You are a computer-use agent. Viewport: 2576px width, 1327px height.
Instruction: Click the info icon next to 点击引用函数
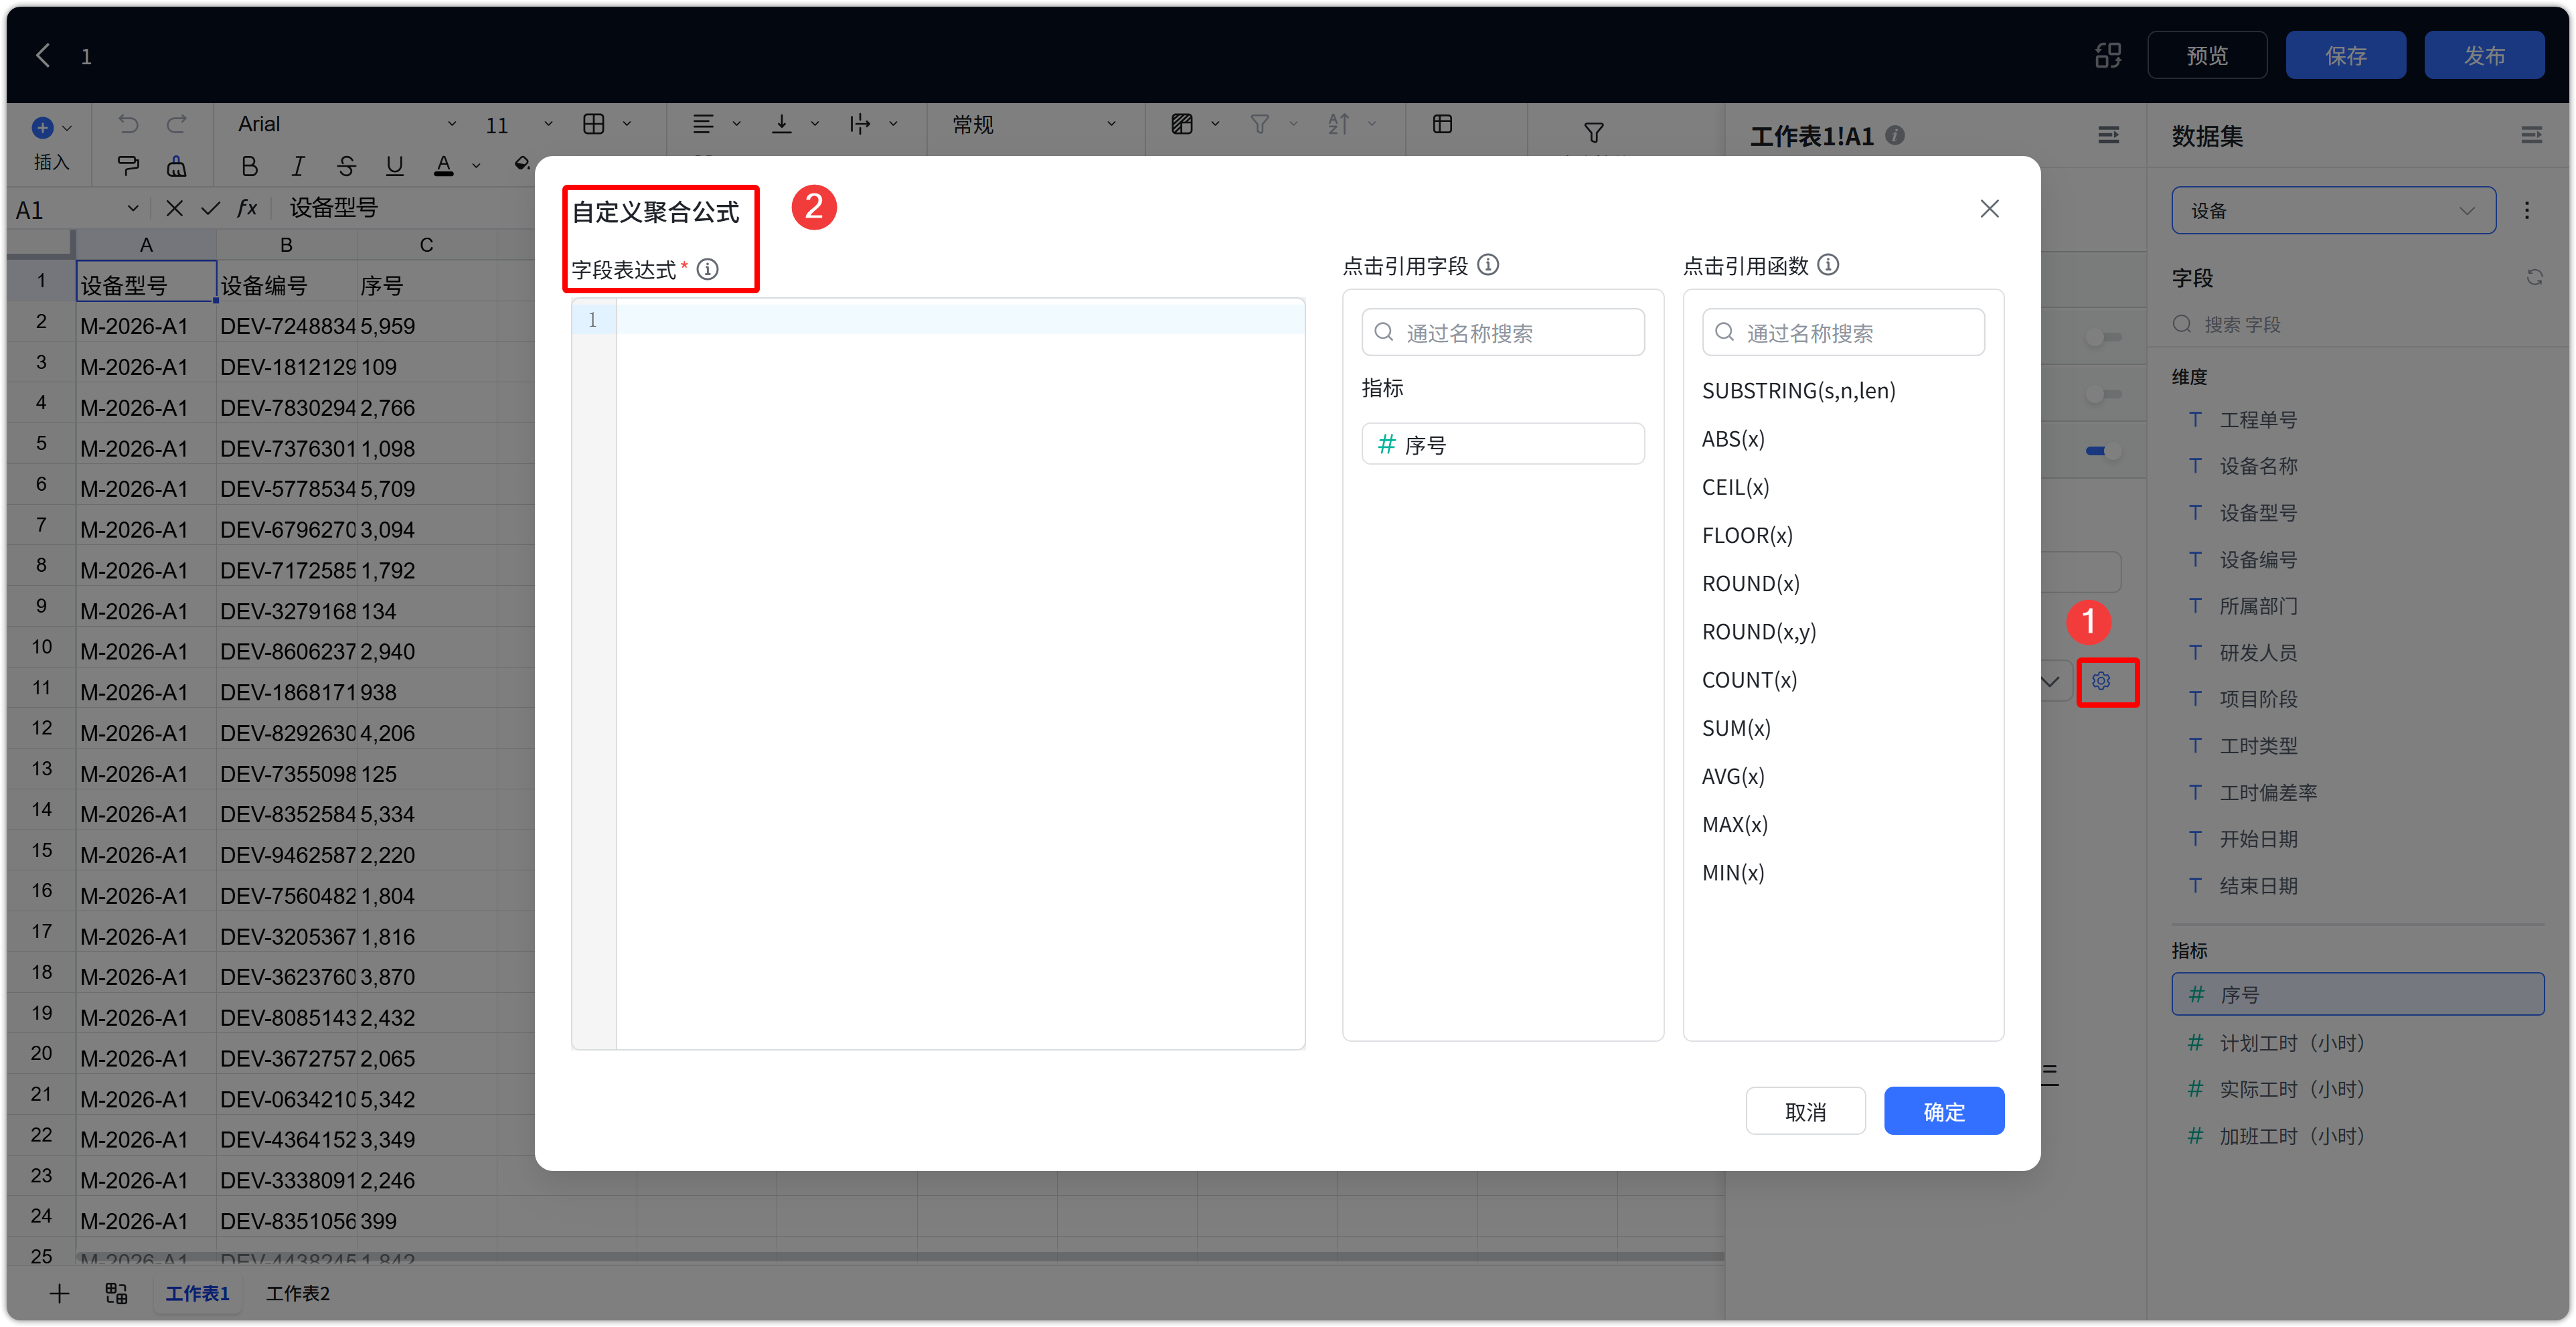(1828, 265)
